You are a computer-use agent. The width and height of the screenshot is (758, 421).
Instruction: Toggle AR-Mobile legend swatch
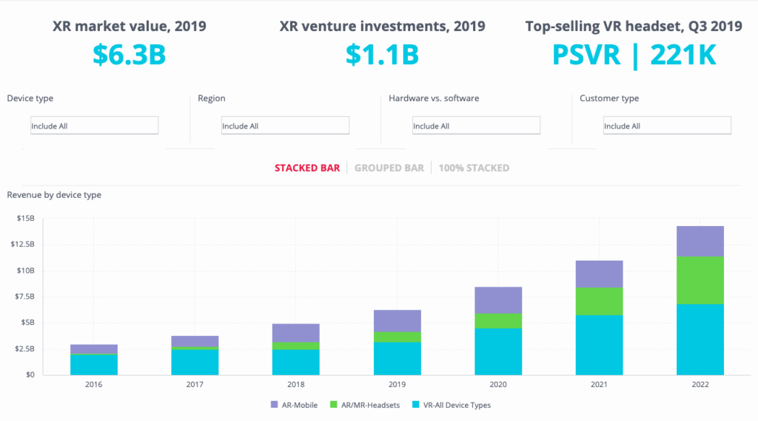point(275,405)
